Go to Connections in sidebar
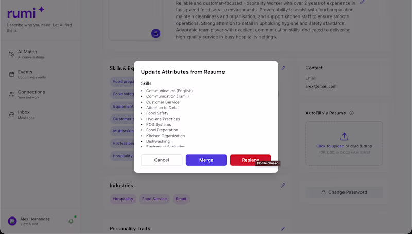Viewport: 412px width, 234px height. coord(31,94)
